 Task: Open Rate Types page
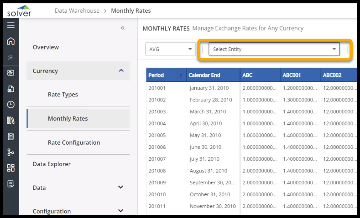[63, 95]
